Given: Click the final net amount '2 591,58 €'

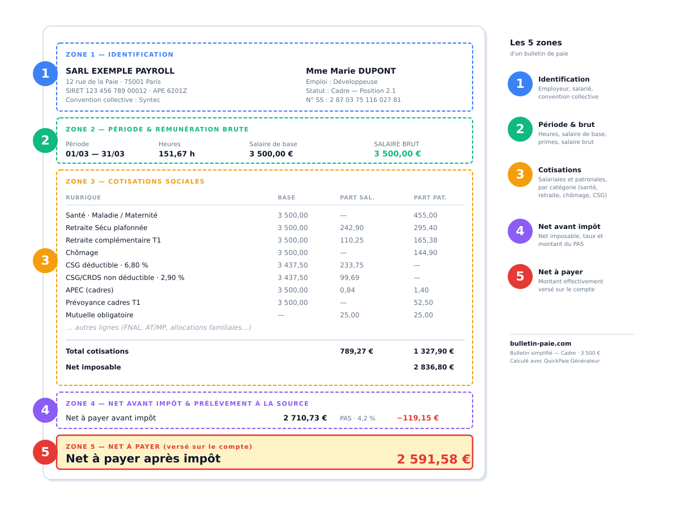Looking at the screenshot, I should [x=433, y=460].
